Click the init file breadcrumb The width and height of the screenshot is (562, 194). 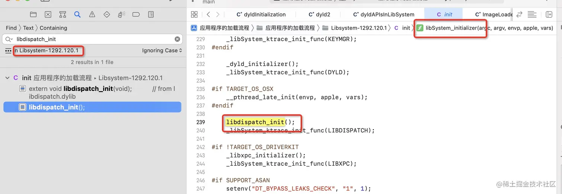[x=402, y=28]
